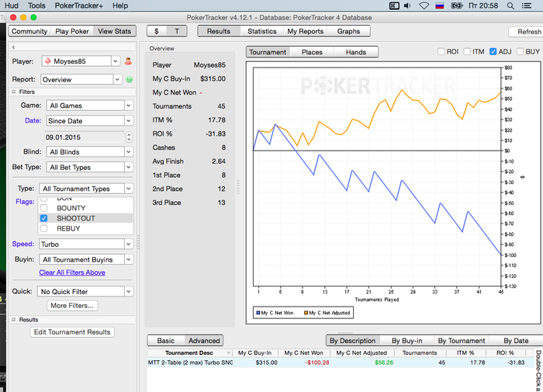Open Spotlight search in the menu bar

point(510,5)
